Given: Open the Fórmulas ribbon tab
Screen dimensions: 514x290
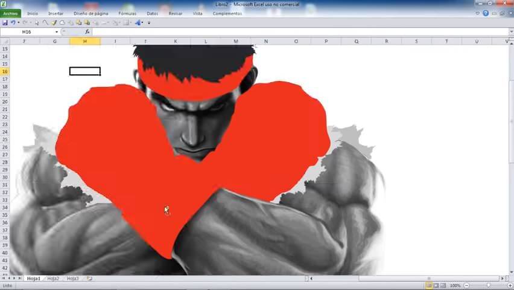Looking at the screenshot, I should click(x=127, y=13).
